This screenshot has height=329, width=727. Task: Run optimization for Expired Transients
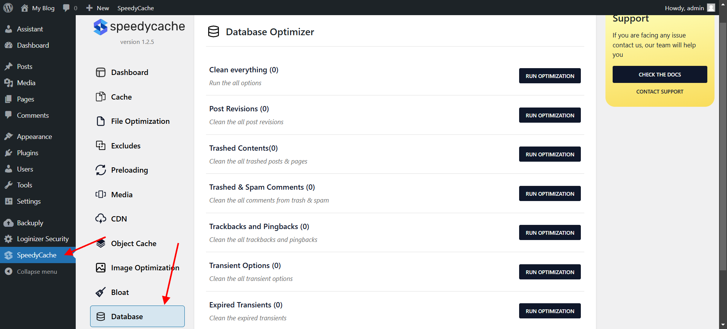(550, 311)
